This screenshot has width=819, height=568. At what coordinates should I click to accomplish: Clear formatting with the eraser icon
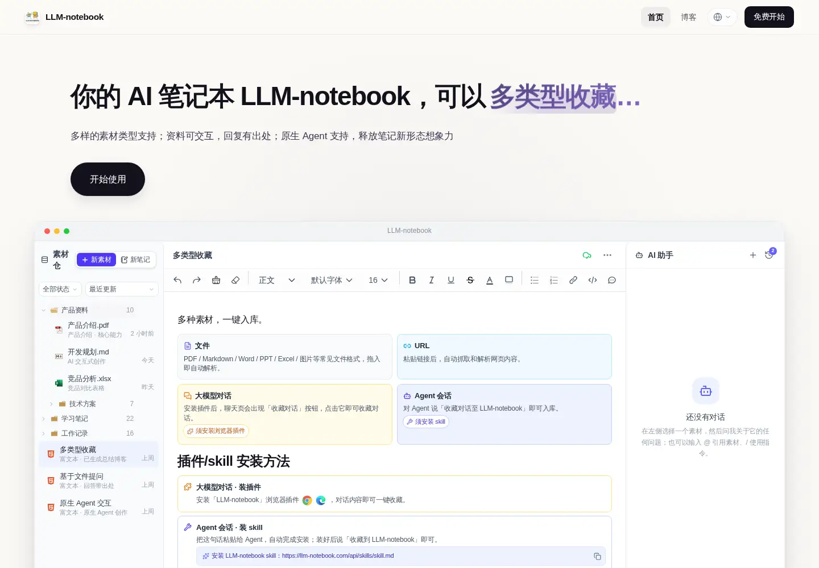[235, 280]
